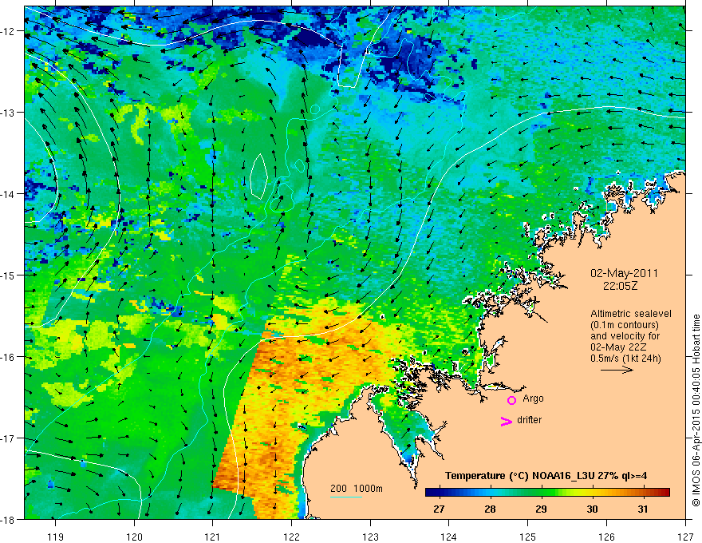The width and height of the screenshot is (702, 543).
Task: Click color bar tick label 28
Action: click(491, 509)
